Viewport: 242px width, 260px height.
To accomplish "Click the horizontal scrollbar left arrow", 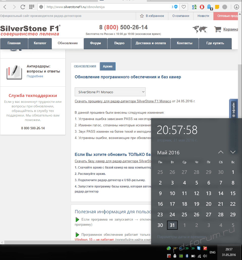I will coord(2,242).
